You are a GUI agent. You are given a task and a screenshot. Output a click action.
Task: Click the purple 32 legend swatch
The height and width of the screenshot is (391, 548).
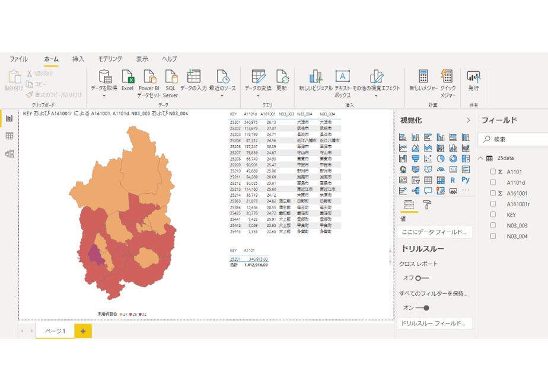coord(140,314)
